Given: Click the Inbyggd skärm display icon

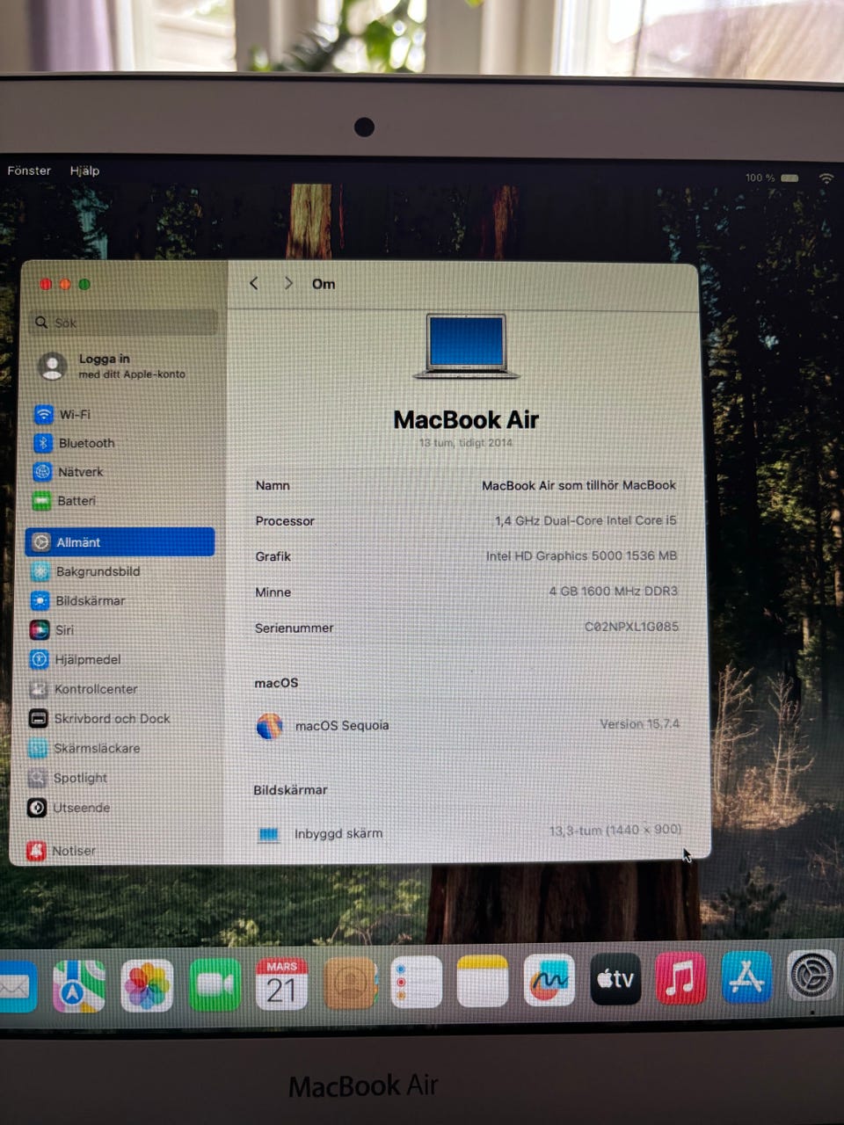Looking at the screenshot, I should click(269, 834).
